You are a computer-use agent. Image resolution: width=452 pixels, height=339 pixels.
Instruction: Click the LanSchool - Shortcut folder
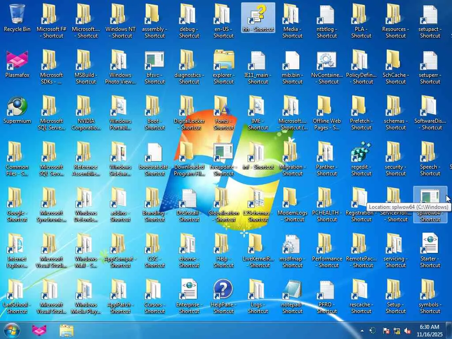[17, 296]
